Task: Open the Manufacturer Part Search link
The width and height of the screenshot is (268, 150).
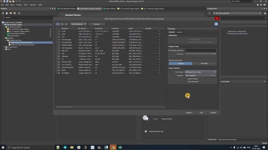Action: point(238,34)
